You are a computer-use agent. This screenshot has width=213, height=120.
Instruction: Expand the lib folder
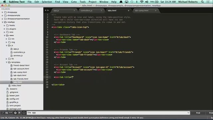click(x=6, y=59)
